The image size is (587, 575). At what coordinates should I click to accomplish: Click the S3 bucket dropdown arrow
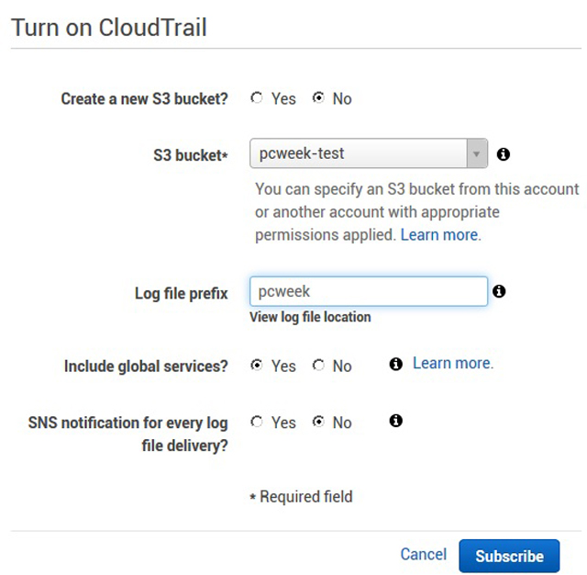477,153
